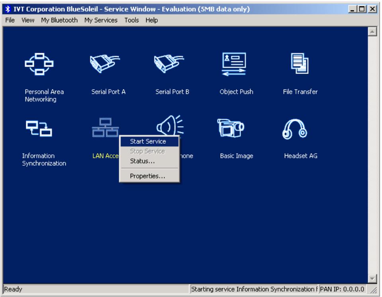Viewport: 382px width, 297px height.
Task: Maximize the BlueSoleil window
Action: (362, 9)
